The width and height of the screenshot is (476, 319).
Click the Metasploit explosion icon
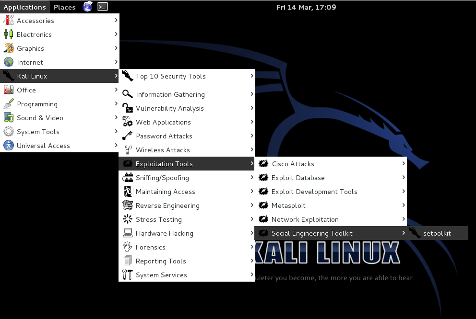(263, 205)
